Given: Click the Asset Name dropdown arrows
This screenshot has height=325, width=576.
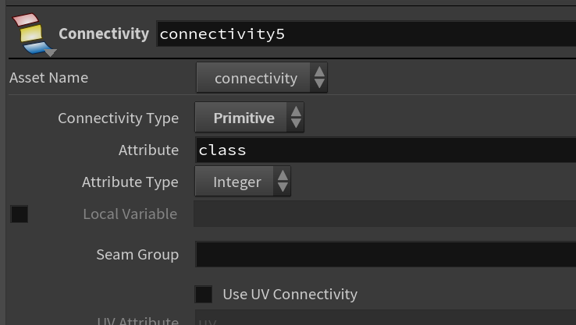Looking at the screenshot, I should point(319,77).
